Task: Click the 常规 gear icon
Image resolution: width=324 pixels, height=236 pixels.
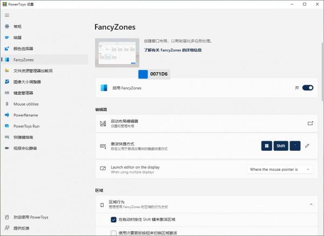Action: pyautogui.click(x=7, y=26)
